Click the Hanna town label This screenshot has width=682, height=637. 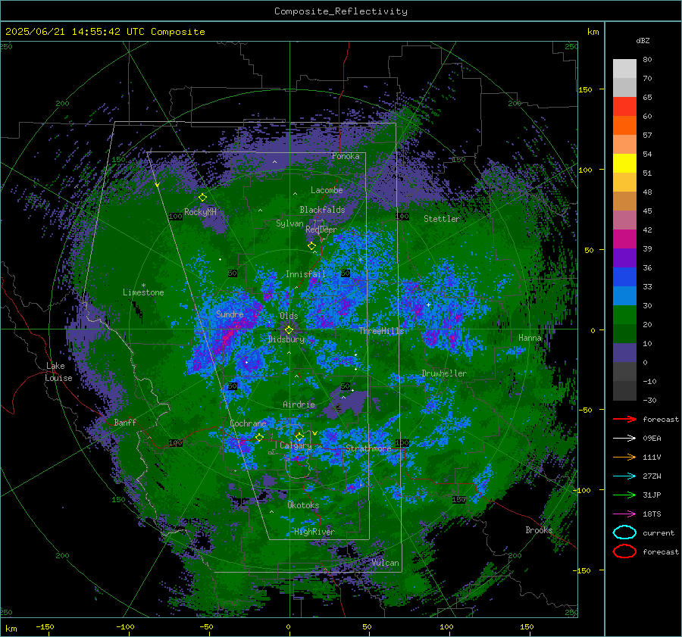(x=530, y=338)
